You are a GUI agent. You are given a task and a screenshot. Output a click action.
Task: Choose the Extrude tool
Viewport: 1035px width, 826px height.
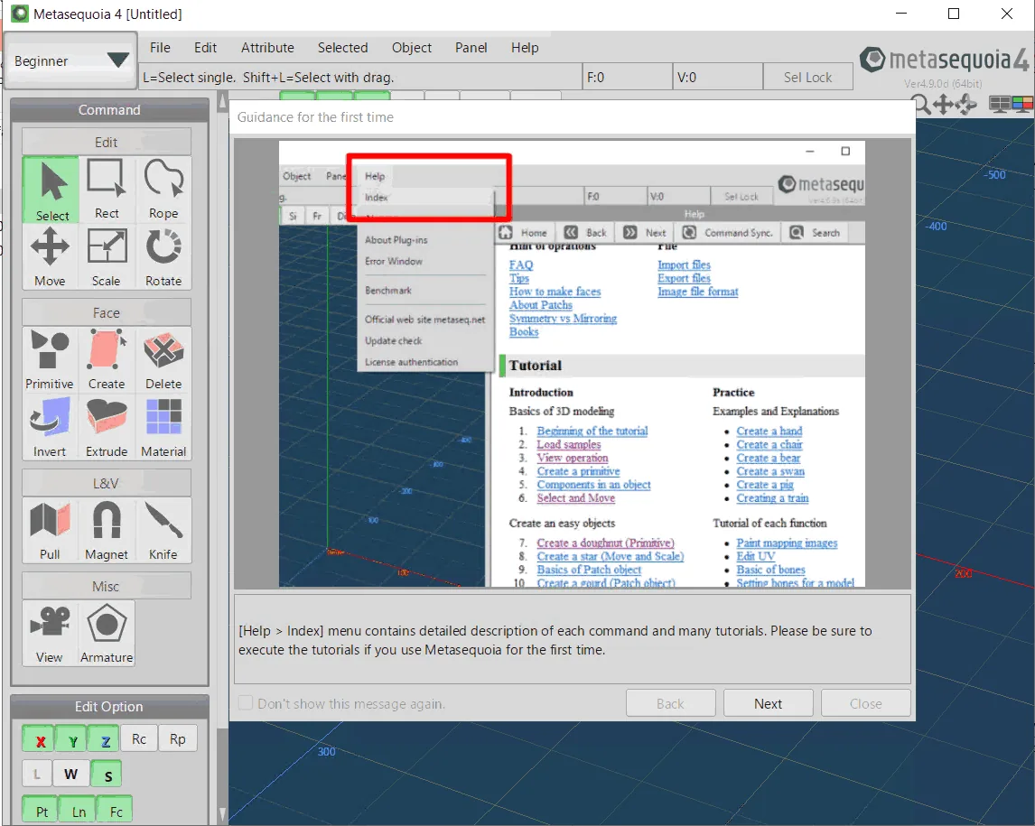click(107, 428)
